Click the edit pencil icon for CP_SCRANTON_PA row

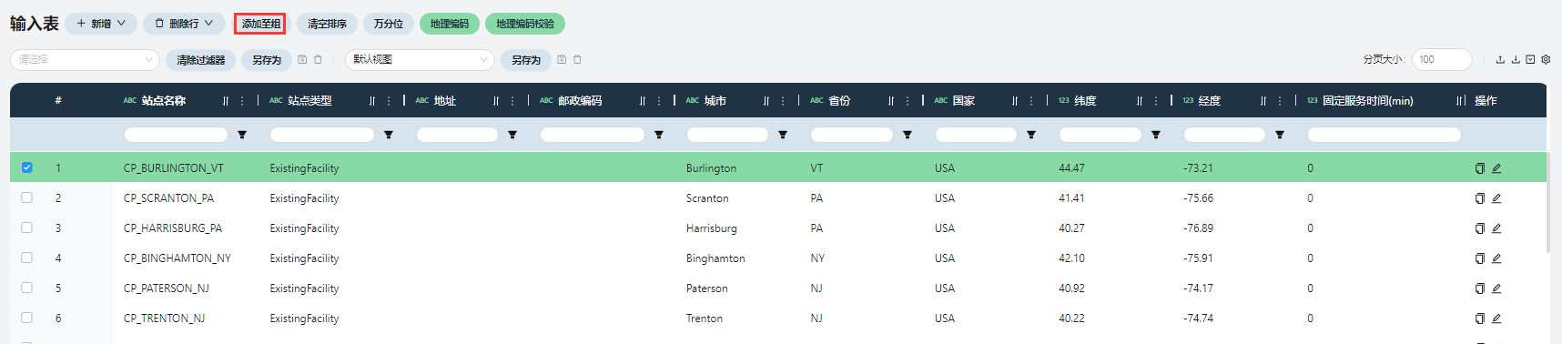(1496, 198)
